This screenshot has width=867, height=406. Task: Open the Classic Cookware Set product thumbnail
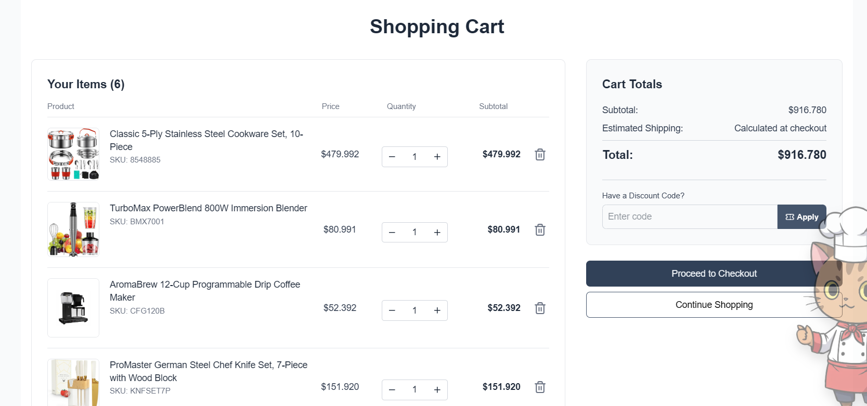click(x=73, y=154)
